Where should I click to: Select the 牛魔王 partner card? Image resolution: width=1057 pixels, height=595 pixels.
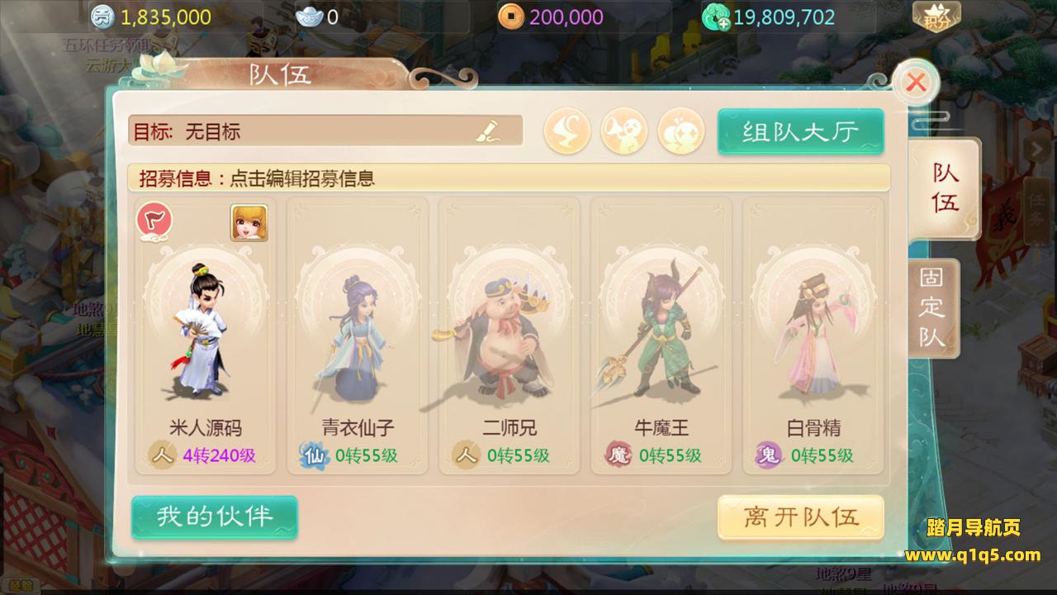[661, 336]
